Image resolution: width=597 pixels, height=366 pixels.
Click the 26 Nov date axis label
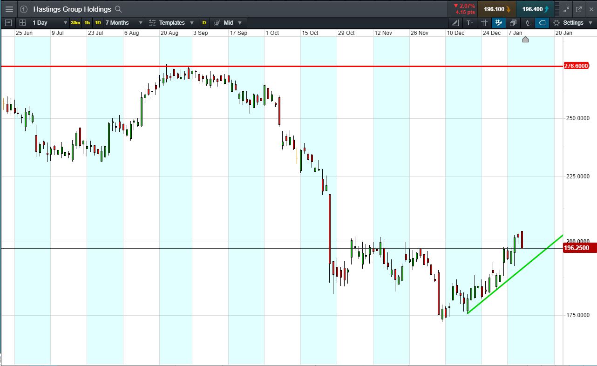coord(419,33)
